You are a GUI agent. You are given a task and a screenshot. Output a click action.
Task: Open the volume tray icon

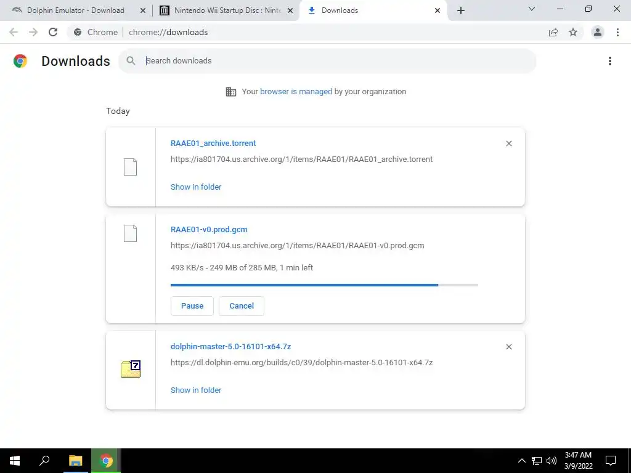(552, 461)
